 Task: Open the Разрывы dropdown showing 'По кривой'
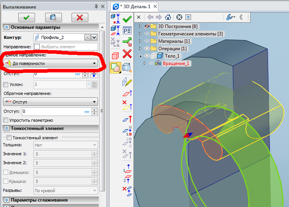[66, 191]
